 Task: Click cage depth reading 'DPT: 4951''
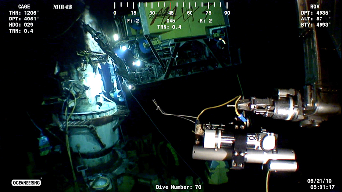coord(24,19)
